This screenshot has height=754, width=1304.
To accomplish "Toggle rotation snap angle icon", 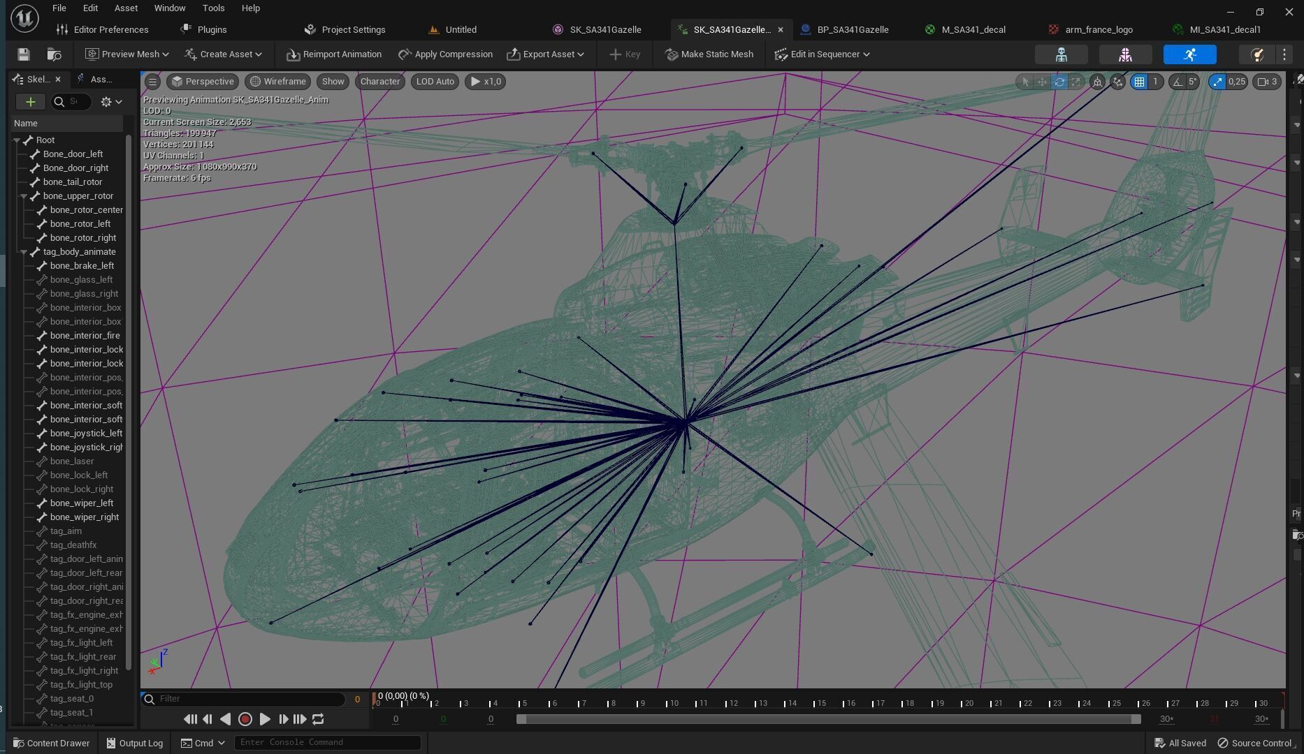I will [x=1178, y=82].
